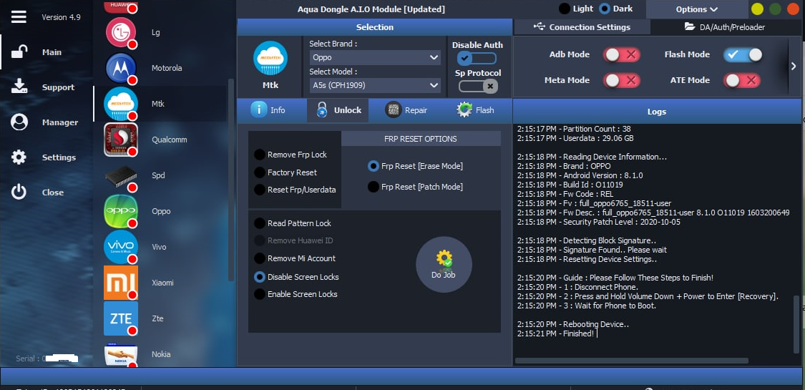Click the Version 4.9 label
The image size is (805, 390).
pyautogui.click(x=61, y=17)
